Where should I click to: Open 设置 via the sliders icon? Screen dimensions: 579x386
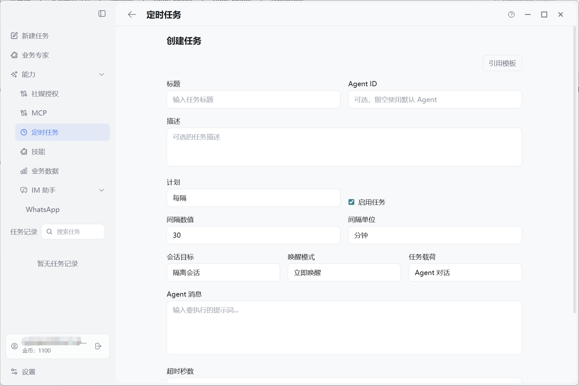tap(14, 372)
